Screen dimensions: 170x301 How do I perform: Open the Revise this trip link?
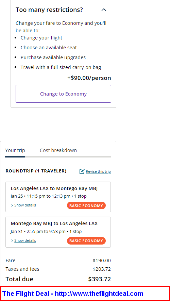click(98, 171)
